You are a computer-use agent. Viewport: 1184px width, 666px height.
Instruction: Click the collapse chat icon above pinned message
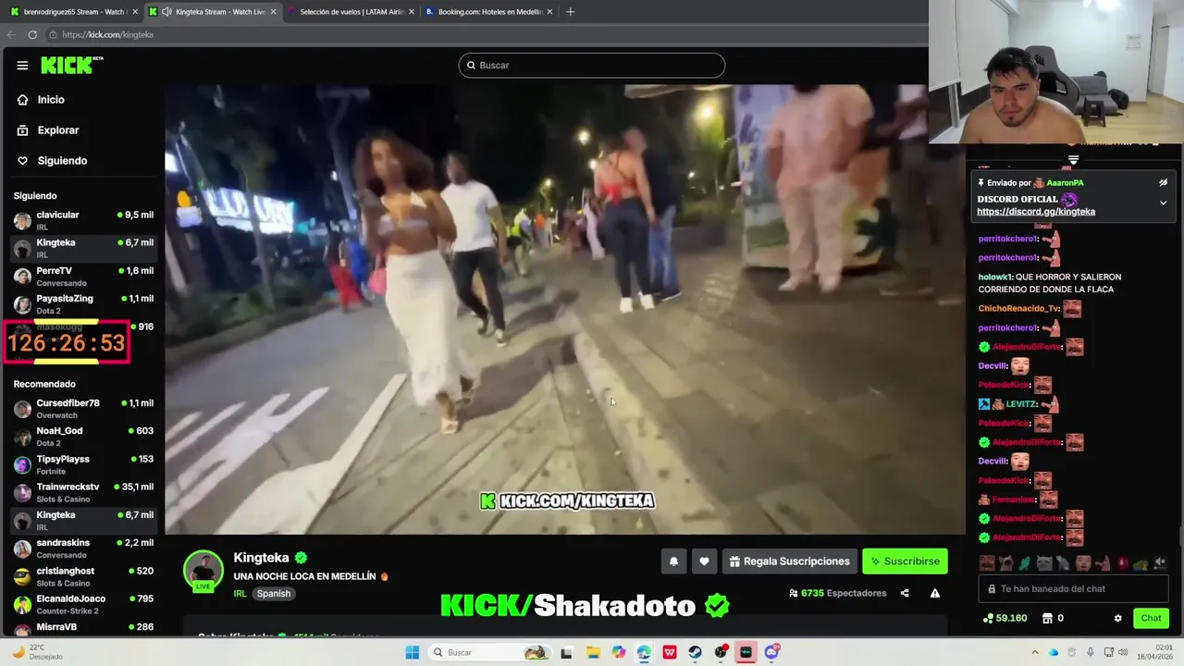(x=1073, y=161)
